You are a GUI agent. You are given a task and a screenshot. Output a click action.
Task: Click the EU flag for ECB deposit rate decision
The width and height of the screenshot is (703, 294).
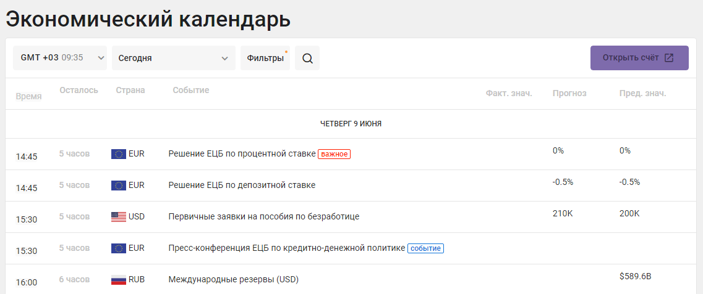118,186
